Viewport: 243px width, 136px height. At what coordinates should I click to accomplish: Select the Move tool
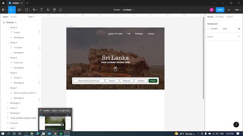click(x=11, y=10)
